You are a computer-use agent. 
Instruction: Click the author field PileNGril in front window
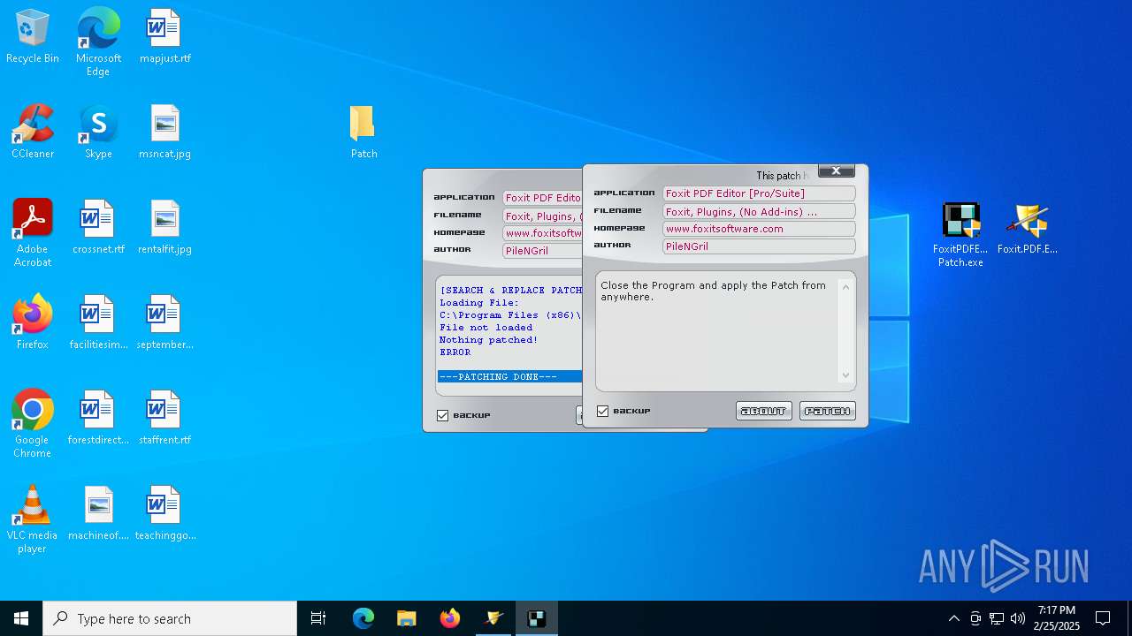(x=759, y=246)
